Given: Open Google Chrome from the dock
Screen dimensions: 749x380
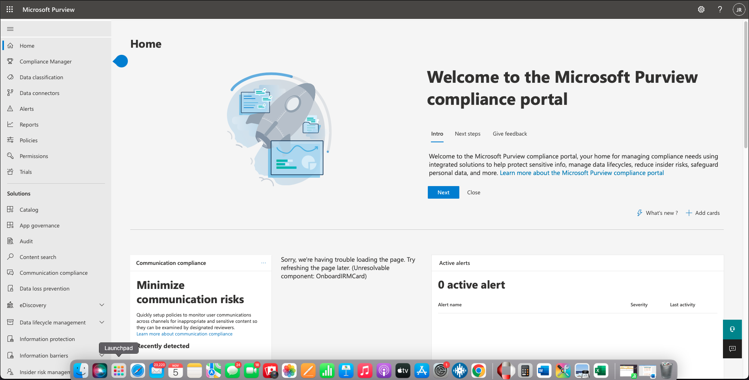Looking at the screenshot, I should click(479, 371).
